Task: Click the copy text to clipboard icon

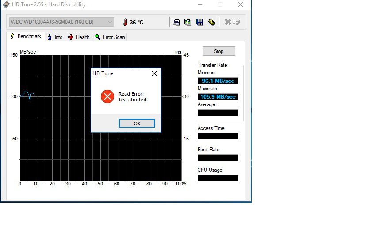Action: 176,22
